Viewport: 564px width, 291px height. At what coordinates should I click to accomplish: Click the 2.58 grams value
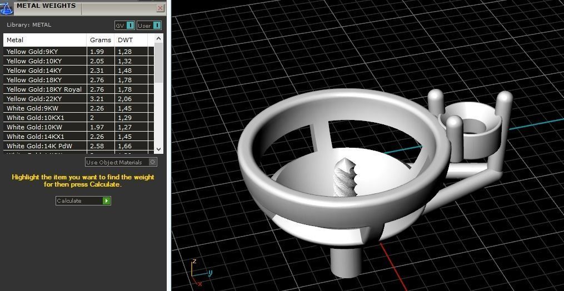click(97, 146)
